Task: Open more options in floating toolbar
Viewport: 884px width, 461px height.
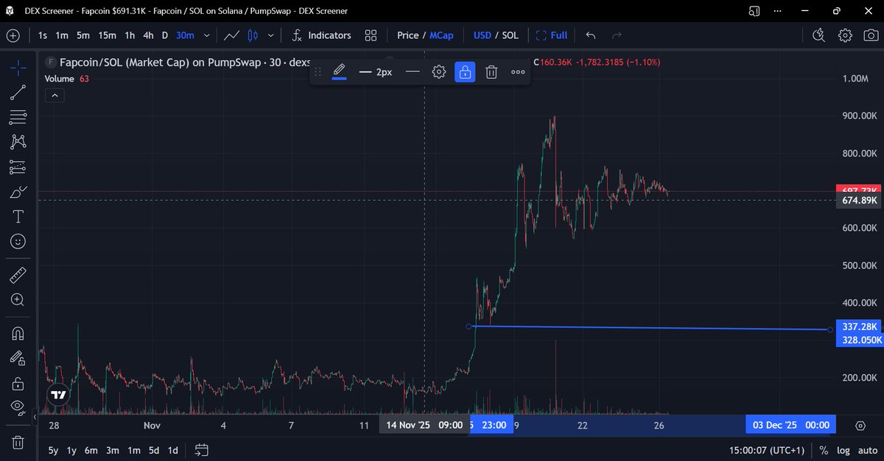Action: pyautogui.click(x=518, y=72)
